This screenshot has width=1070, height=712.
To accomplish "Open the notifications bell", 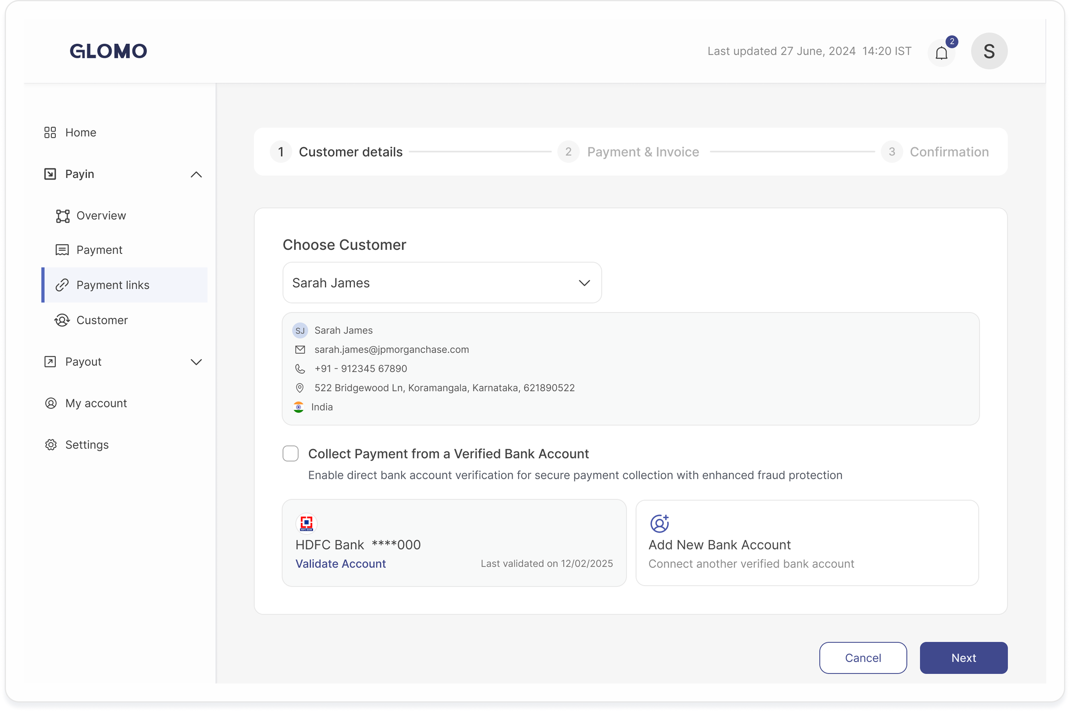I will tap(942, 53).
